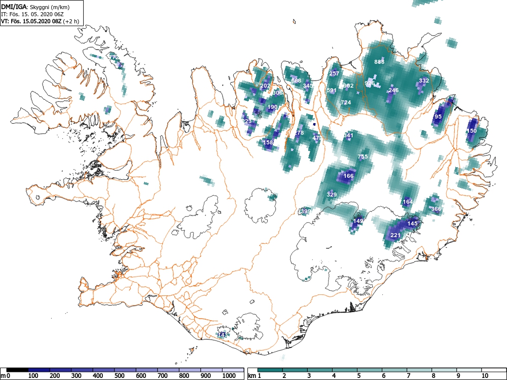Click the visibility value 164 on the map
This screenshot has height=380, width=507.
pos(408,202)
